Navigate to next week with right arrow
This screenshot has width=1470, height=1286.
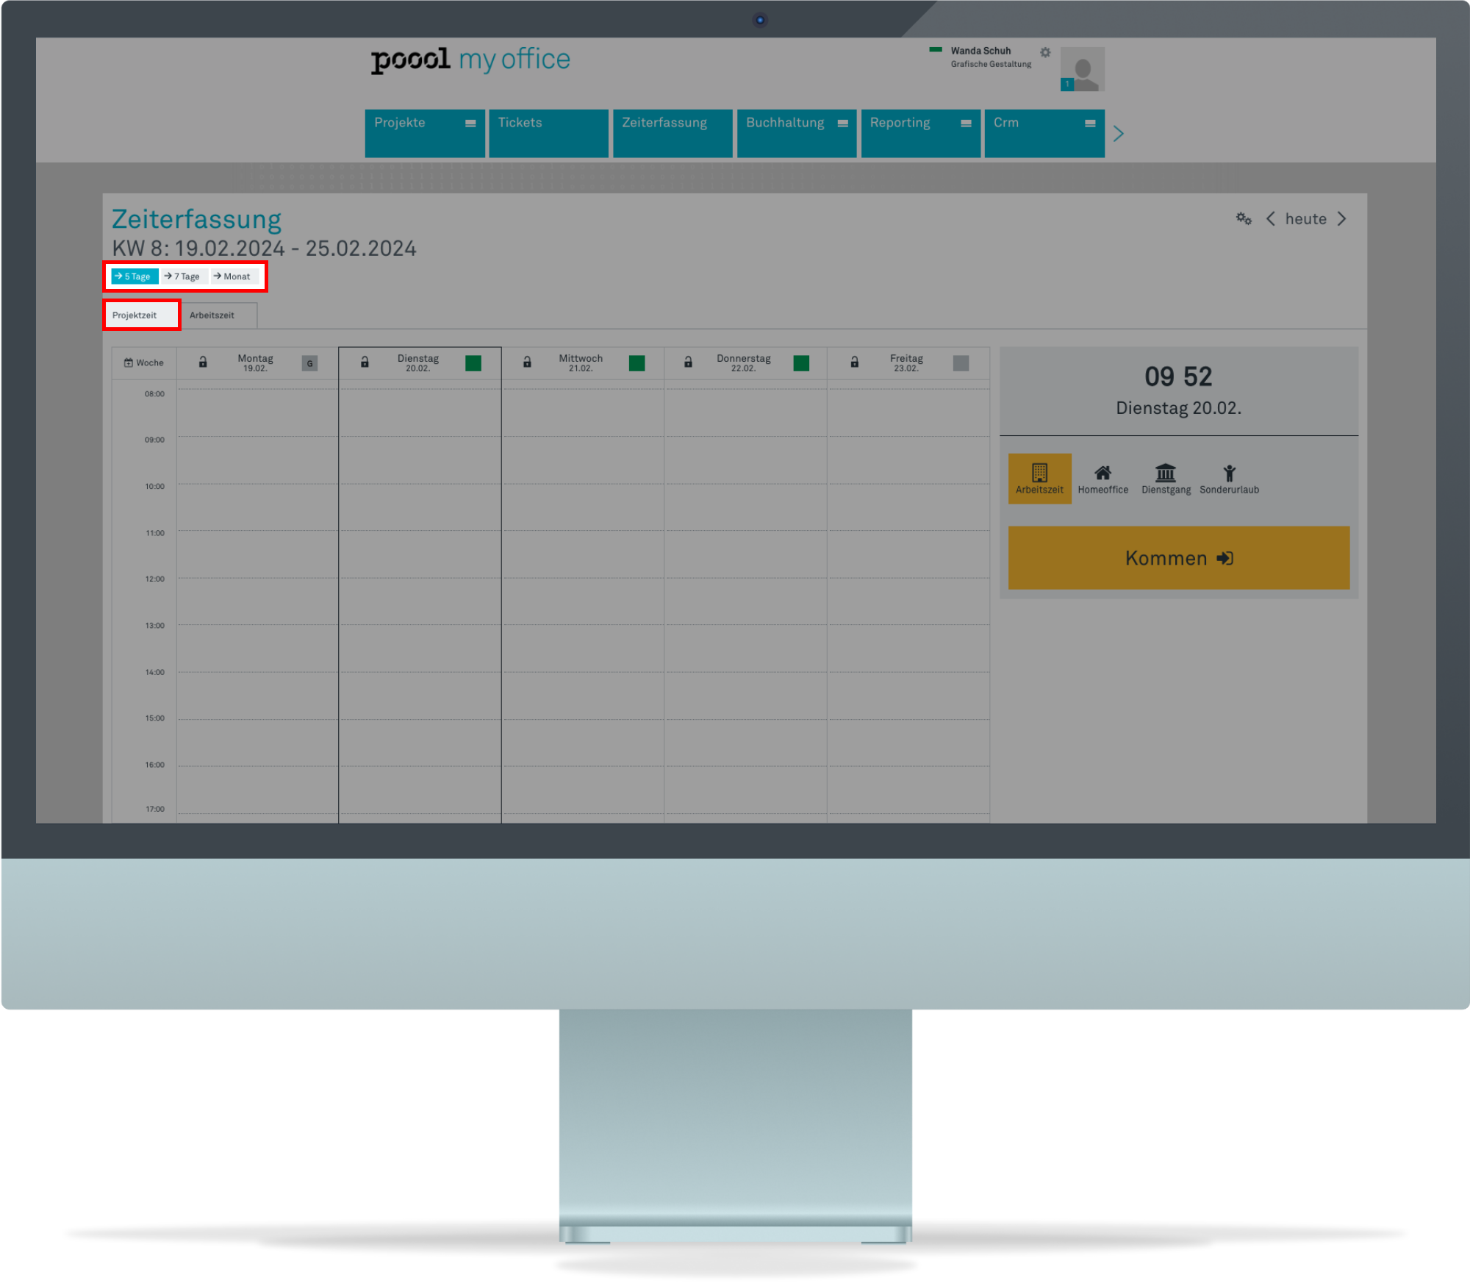(x=1345, y=218)
